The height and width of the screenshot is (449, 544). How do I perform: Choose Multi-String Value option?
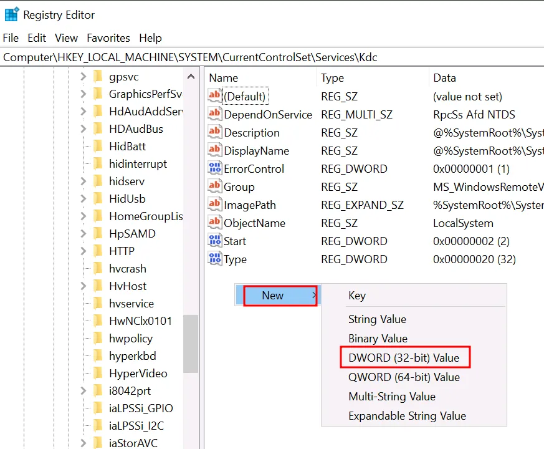point(392,397)
